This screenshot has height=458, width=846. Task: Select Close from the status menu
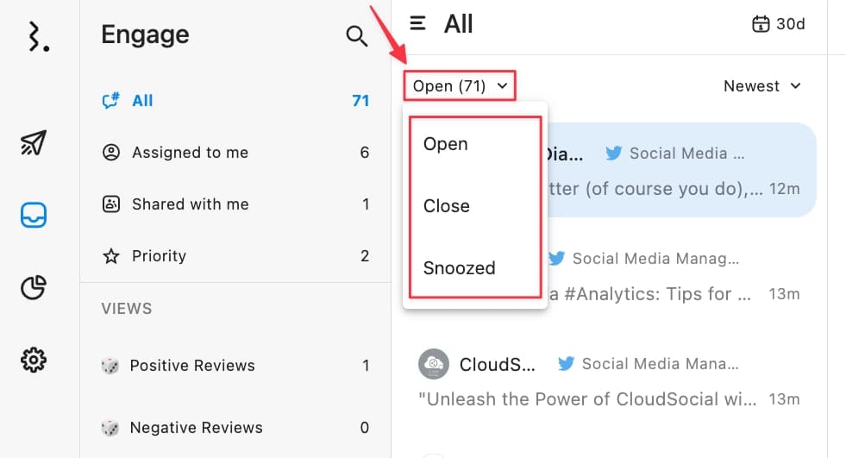tap(447, 206)
